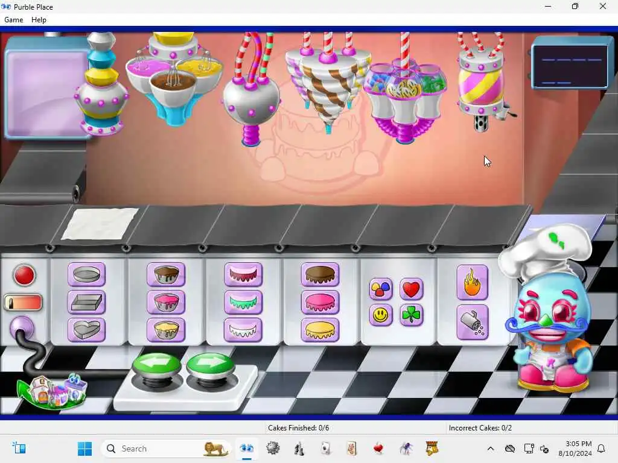Add the red heart decoration
618x463 pixels.
(411, 289)
